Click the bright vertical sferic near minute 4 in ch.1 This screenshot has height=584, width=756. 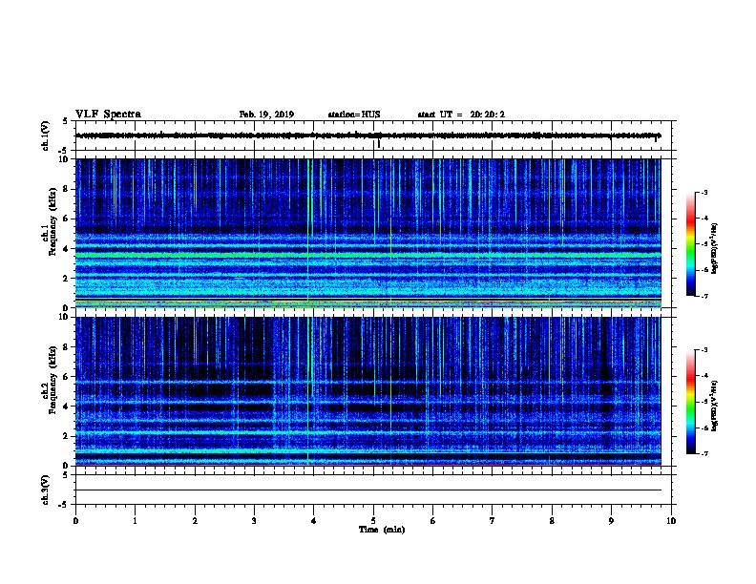pyautogui.click(x=307, y=233)
